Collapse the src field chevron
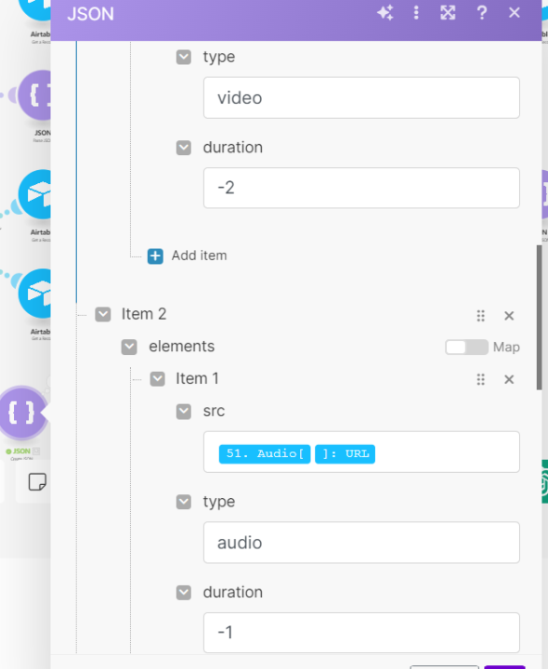The image size is (548, 669). [184, 412]
